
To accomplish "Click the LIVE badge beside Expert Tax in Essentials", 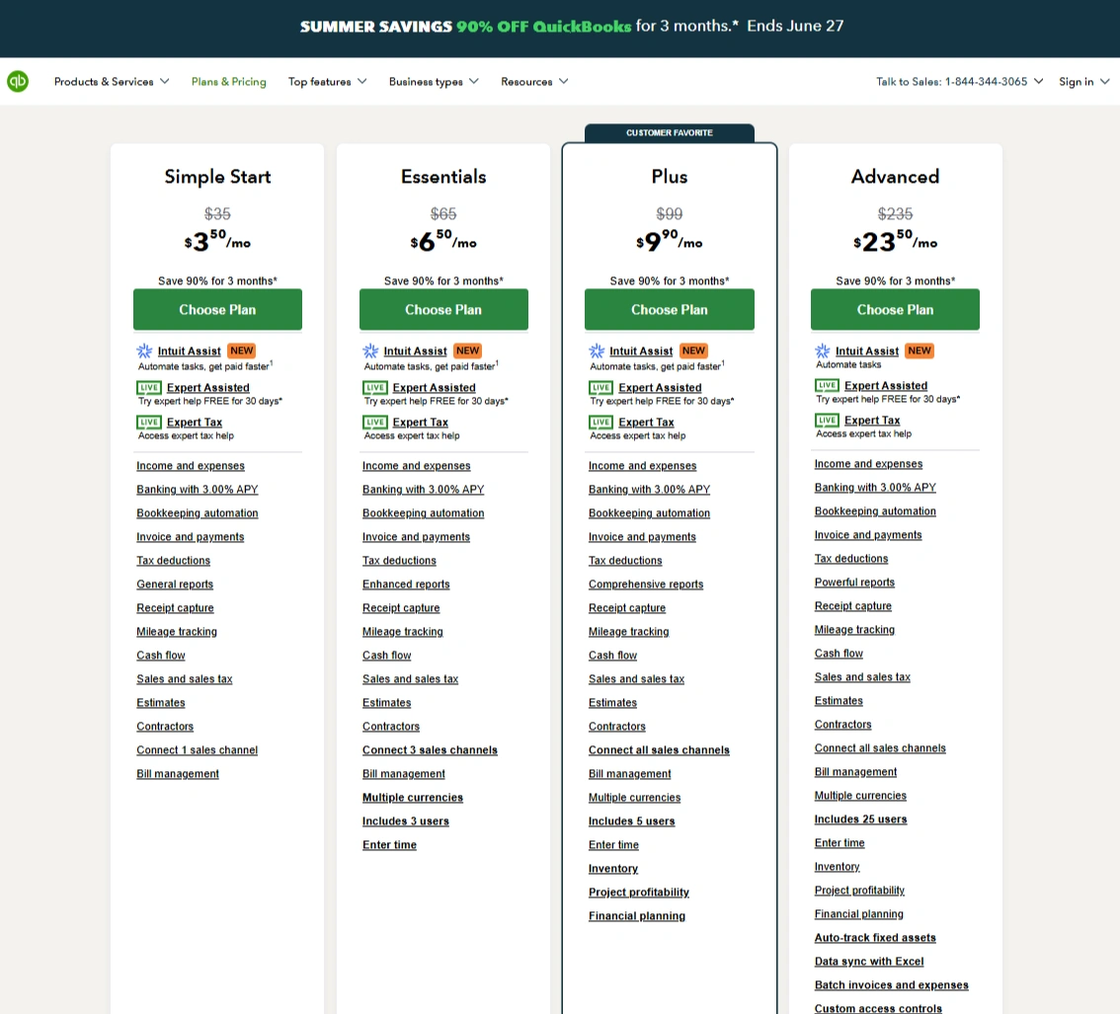I will coord(375,422).
